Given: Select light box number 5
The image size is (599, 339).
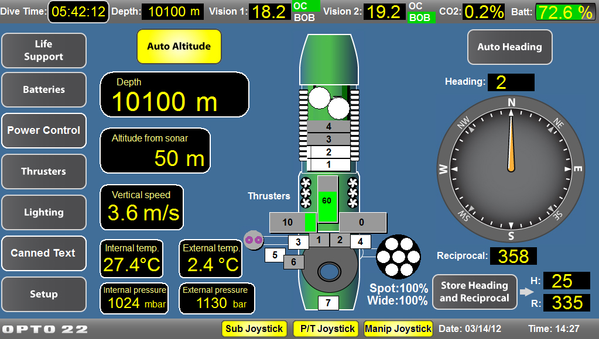Looking at the screenshot, I should (x=275, y=255).
